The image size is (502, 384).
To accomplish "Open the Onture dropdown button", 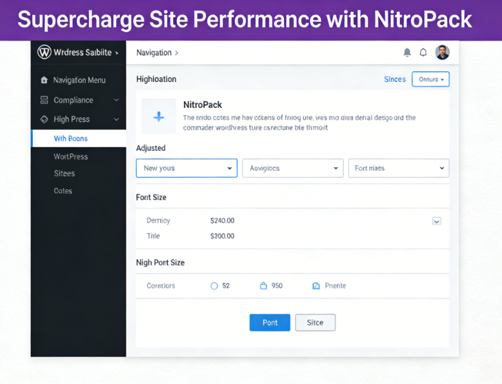I will coord(431,79).
